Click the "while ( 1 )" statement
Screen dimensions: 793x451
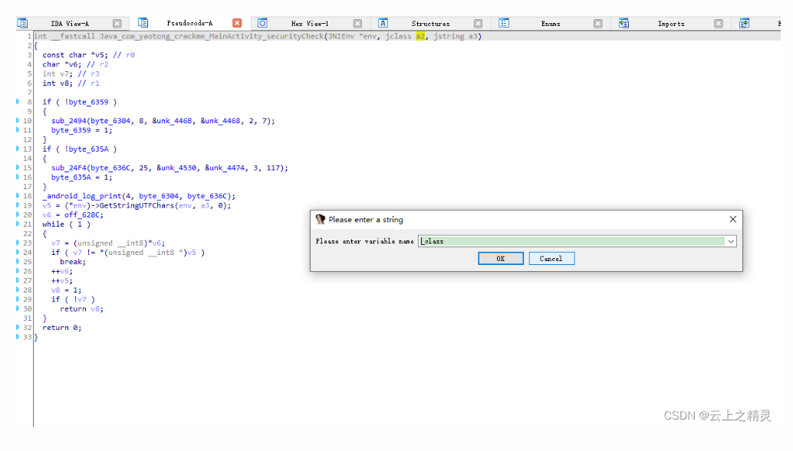point(66,224)
